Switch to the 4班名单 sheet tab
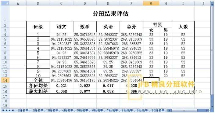Image resolution: width=215 pixels, height=113 pixels. (68, 110)
